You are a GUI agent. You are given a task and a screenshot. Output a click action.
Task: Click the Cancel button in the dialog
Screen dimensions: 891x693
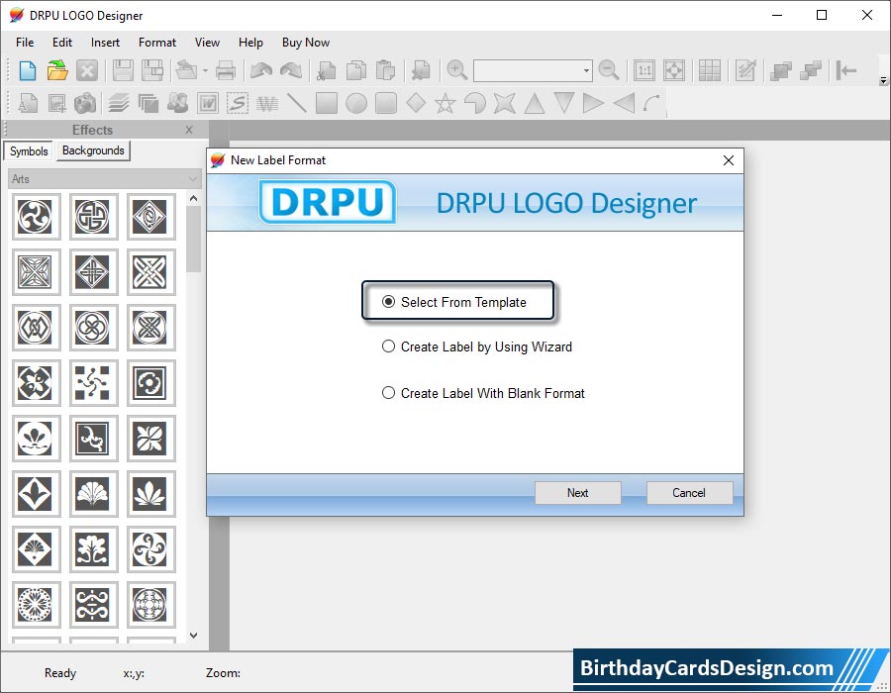(x=689, y=492)
